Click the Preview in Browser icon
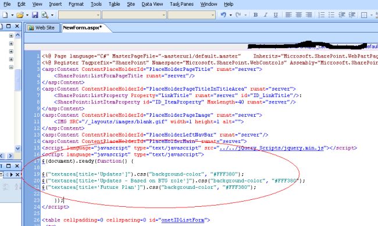The image size is (378, 226). [x=45, y=15]
